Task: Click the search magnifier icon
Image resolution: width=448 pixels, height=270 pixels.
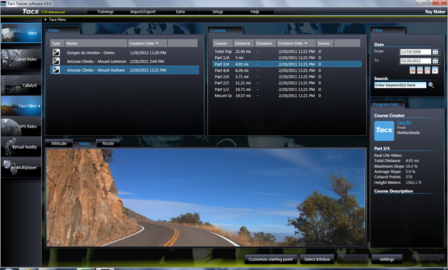Action: click(431, 85)
